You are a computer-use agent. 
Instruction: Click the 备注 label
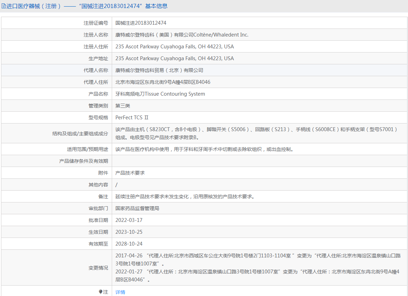[x=103, y=197]
